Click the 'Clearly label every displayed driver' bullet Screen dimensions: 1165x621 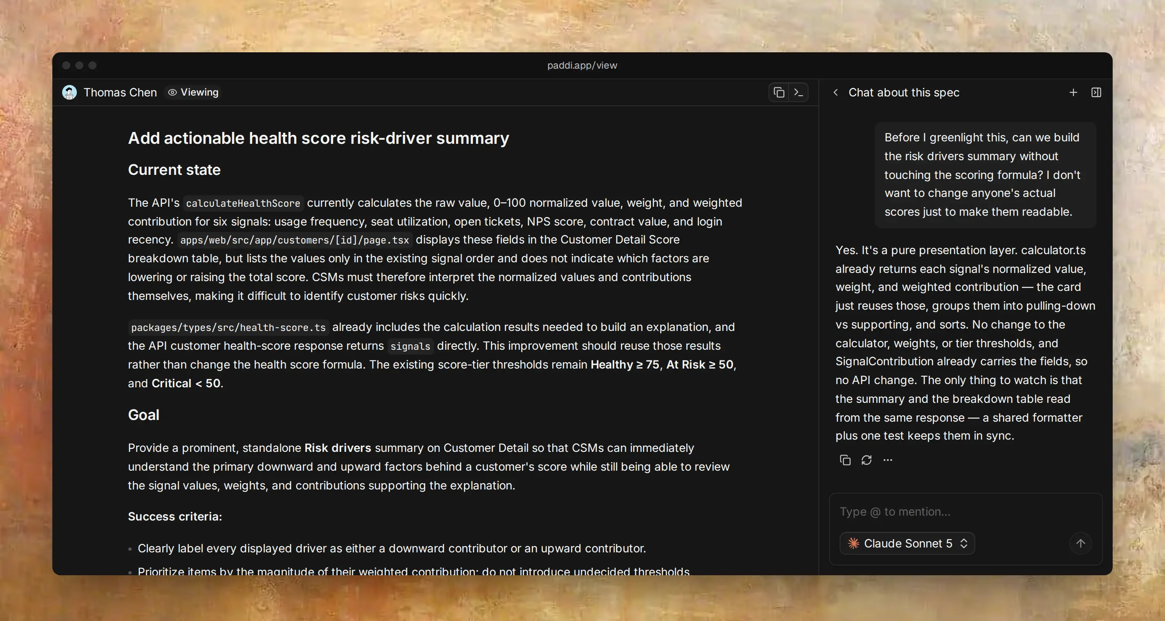click(x=392, y=548)
